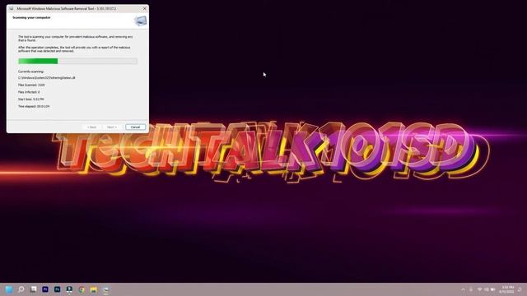Click the disabled Next button
Image resolution: width=527 pixels, height=296 pixels.
coord(112,127)
